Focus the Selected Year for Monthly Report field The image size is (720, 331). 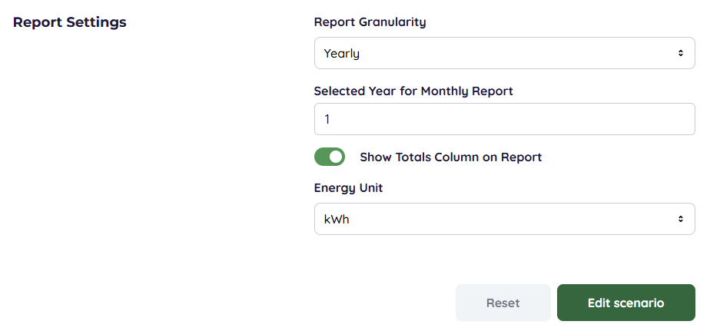[504, 119]
